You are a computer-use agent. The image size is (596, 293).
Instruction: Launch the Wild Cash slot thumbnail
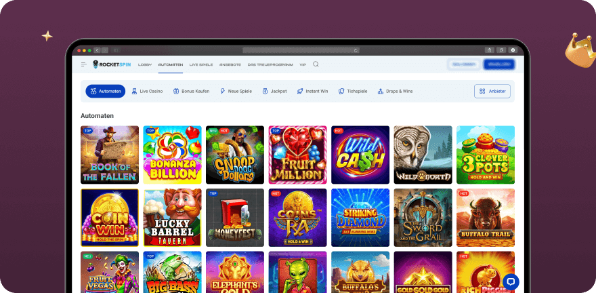click(360, 155)
